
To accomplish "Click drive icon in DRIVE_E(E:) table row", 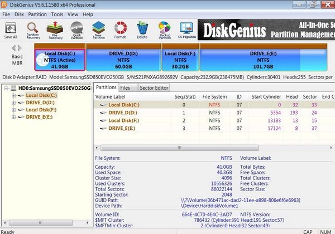I will click(x=103, y=129).
